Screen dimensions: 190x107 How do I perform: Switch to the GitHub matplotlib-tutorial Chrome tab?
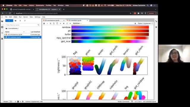[x=22, y=9]
